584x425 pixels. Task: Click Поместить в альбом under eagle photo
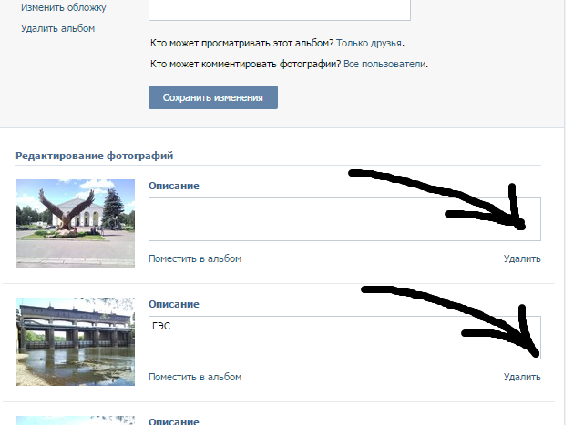click(195, 258)
